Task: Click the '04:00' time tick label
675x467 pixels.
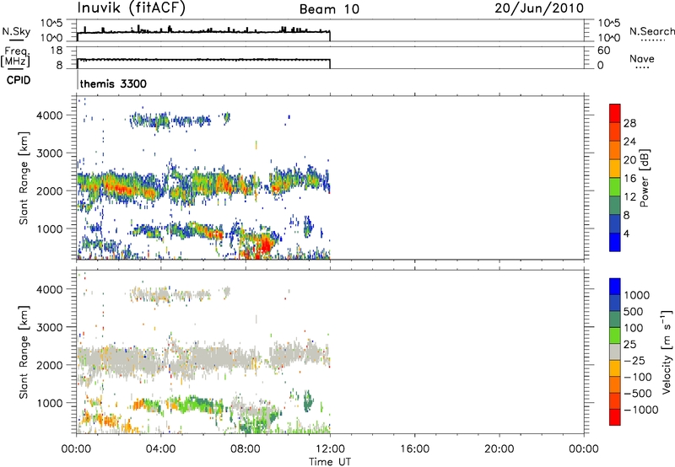Action: 161,448
